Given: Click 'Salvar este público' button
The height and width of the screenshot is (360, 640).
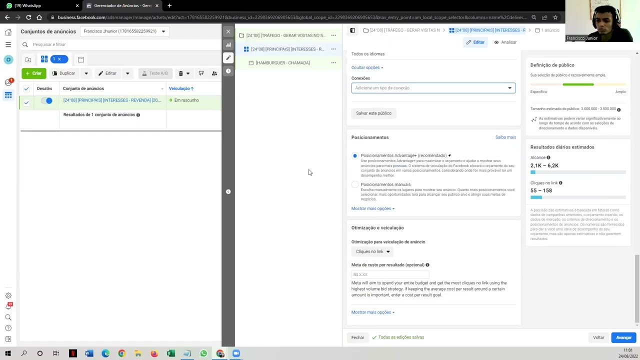Looking at the screenshot, I should pos(373,113).
